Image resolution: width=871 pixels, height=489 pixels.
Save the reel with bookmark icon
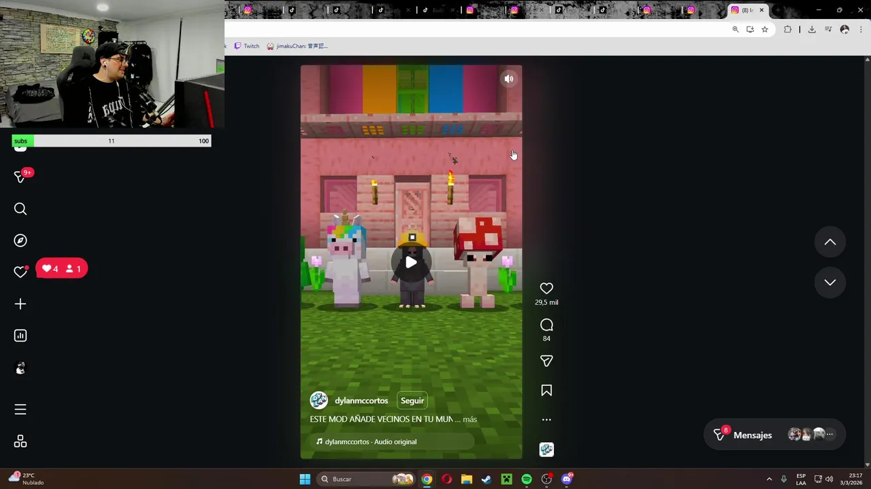coord(546,391)
